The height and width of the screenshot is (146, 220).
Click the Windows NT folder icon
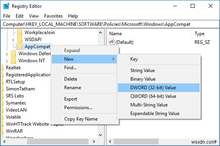[13, 61]
